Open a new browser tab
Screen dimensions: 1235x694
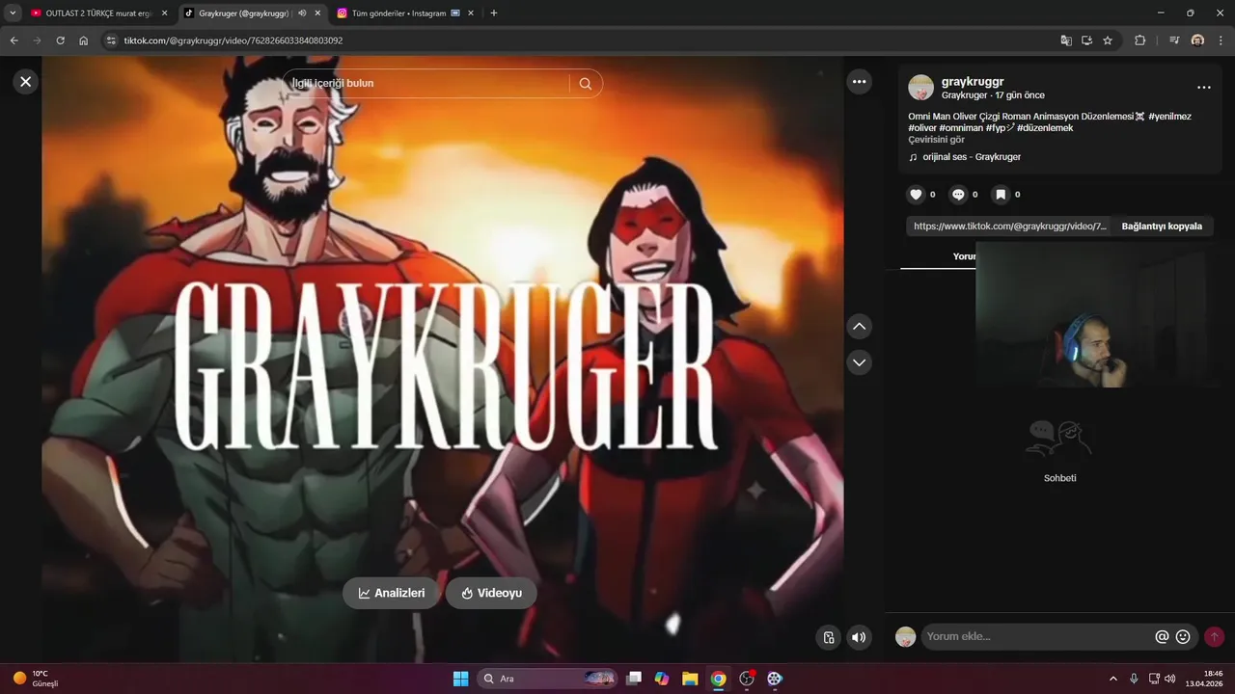[494, 13]
